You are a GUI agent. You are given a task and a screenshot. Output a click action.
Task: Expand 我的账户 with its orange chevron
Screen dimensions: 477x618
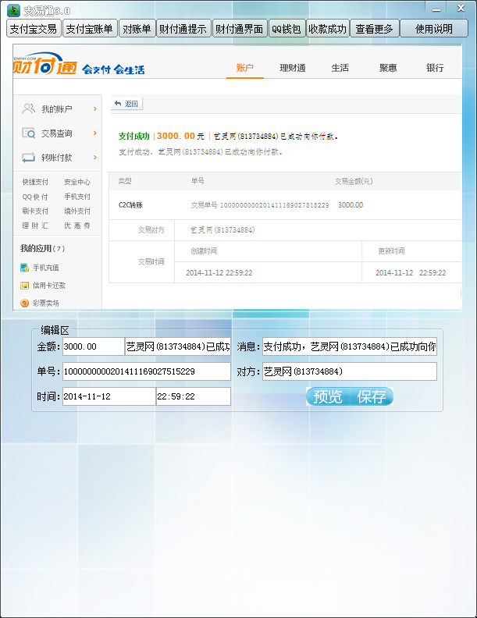[x=95, y=109]
